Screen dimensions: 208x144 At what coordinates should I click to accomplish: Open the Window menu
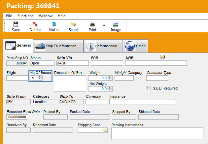(x=46, y=16)
